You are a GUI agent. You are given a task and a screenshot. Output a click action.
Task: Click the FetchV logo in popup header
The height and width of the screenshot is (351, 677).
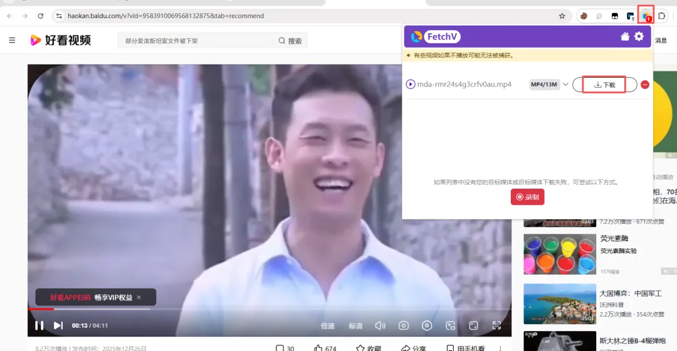[x=436, y=37]
